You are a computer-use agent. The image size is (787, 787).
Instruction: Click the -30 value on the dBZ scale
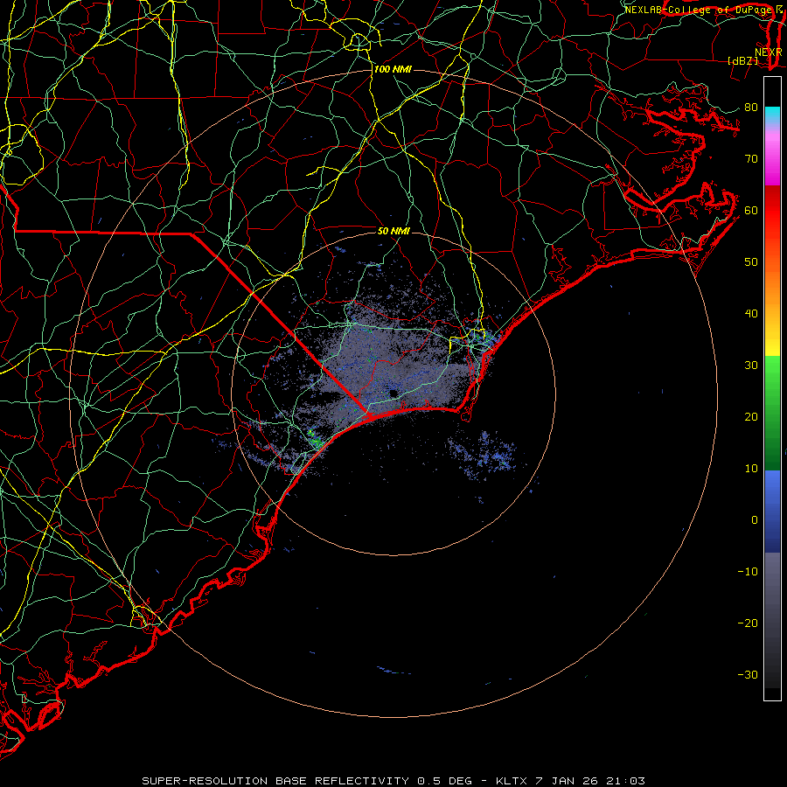coord(748,674)
